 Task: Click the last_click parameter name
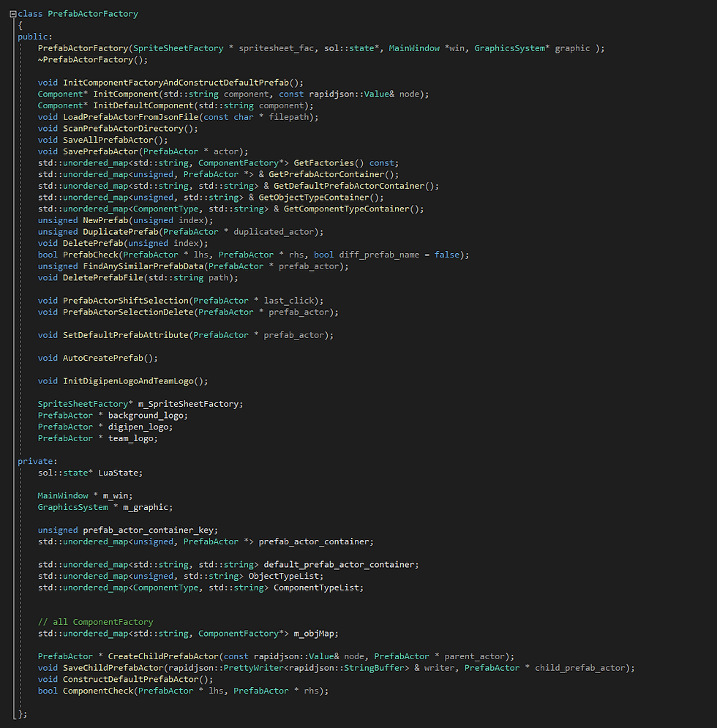click(x=289, y=301)
